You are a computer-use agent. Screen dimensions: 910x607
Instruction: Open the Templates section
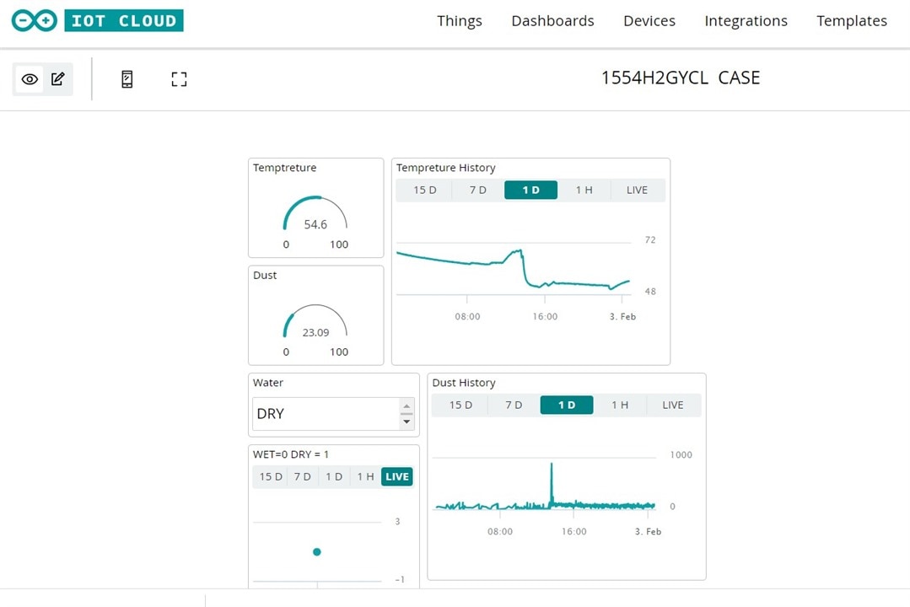pos(851,21)
